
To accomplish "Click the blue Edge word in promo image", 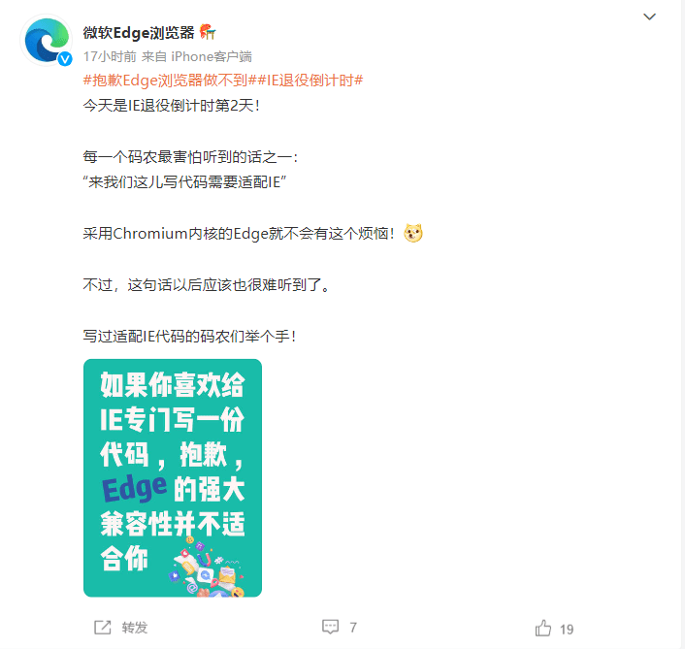I will point(134,488).
